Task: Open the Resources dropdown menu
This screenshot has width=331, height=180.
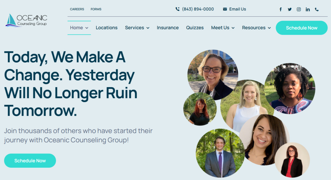Action: click(256, 28)
